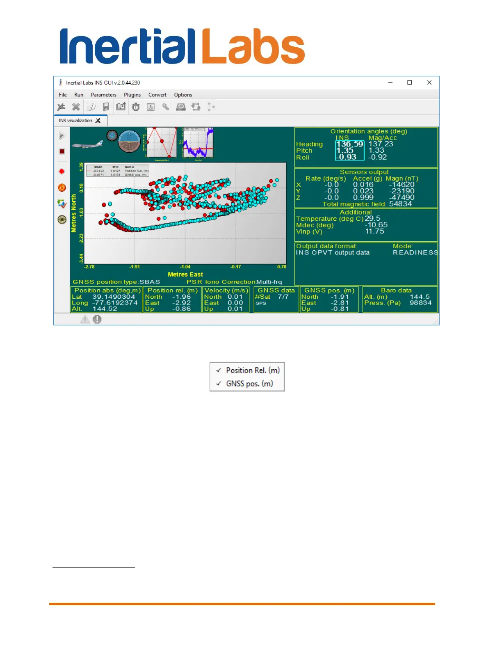Click the artificial horizon attitude indicator
Viewport: 502px width, 650px height.
click(x=129, y=141)
